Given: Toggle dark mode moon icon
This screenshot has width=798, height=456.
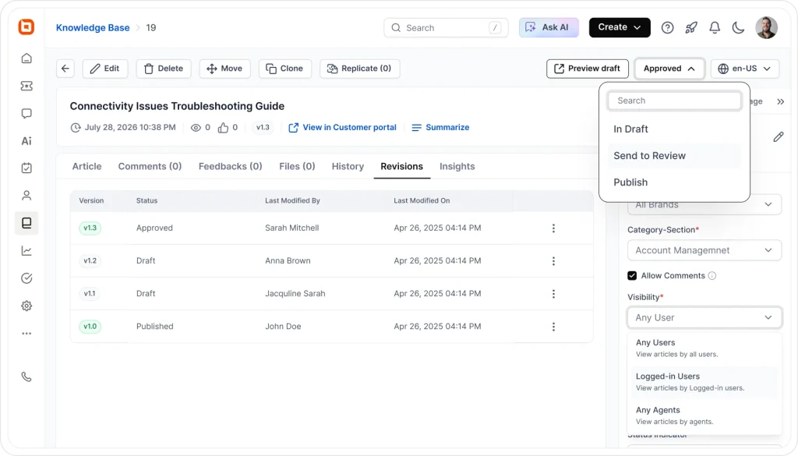Looking at the screenshot, I should click(x=738, y=27).
